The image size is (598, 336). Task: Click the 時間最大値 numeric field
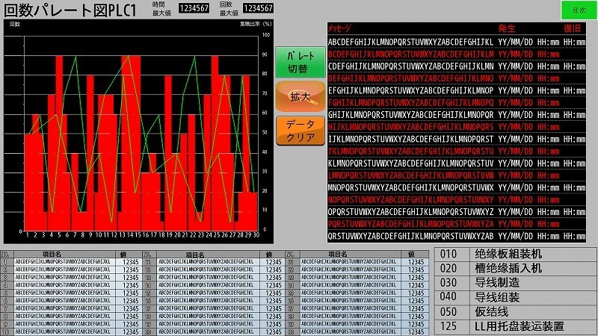194,8
